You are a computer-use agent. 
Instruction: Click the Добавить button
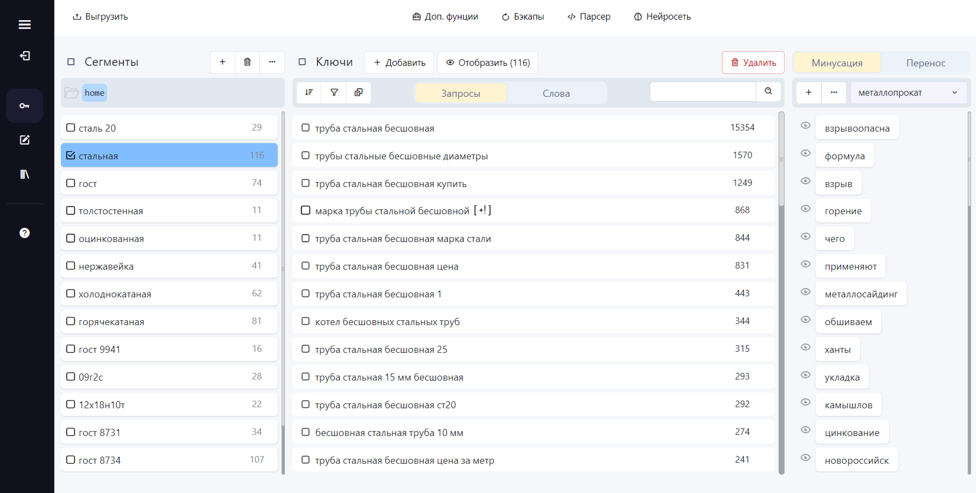point(399,63)
